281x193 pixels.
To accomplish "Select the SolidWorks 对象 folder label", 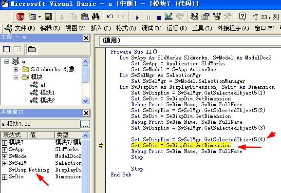I will 53,69.
